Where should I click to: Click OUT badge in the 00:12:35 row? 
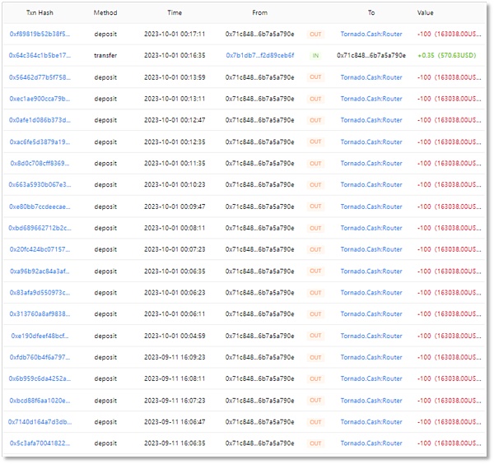pos(315,142)
